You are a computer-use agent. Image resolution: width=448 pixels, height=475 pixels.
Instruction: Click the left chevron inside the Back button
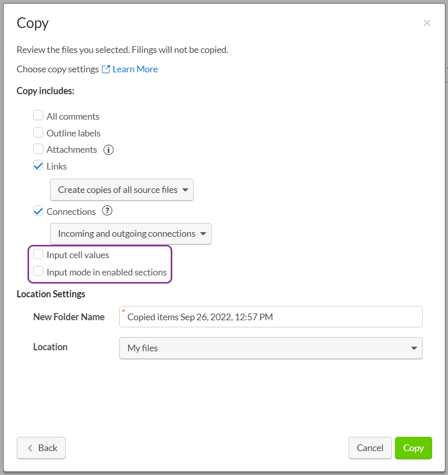[30, 448]
